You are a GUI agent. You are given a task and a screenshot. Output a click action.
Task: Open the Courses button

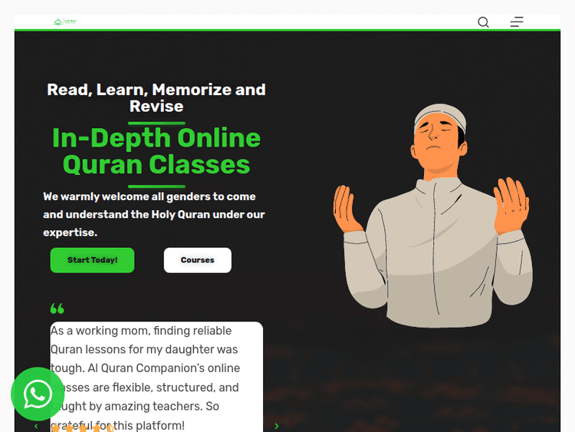(x=198, y=260)
